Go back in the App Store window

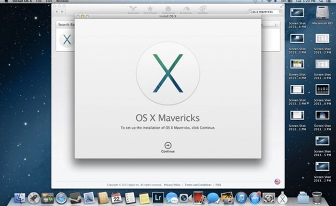coord(57,11)
